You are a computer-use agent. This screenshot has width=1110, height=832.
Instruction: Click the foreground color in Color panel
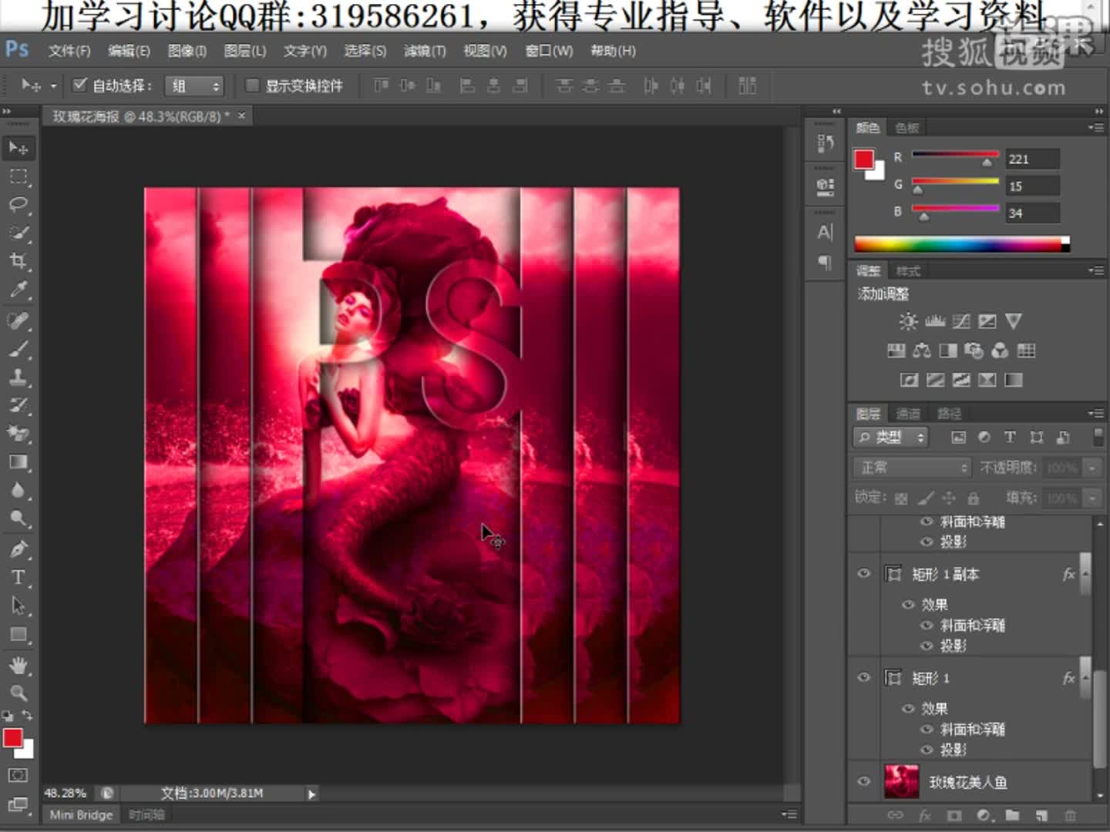863,159
